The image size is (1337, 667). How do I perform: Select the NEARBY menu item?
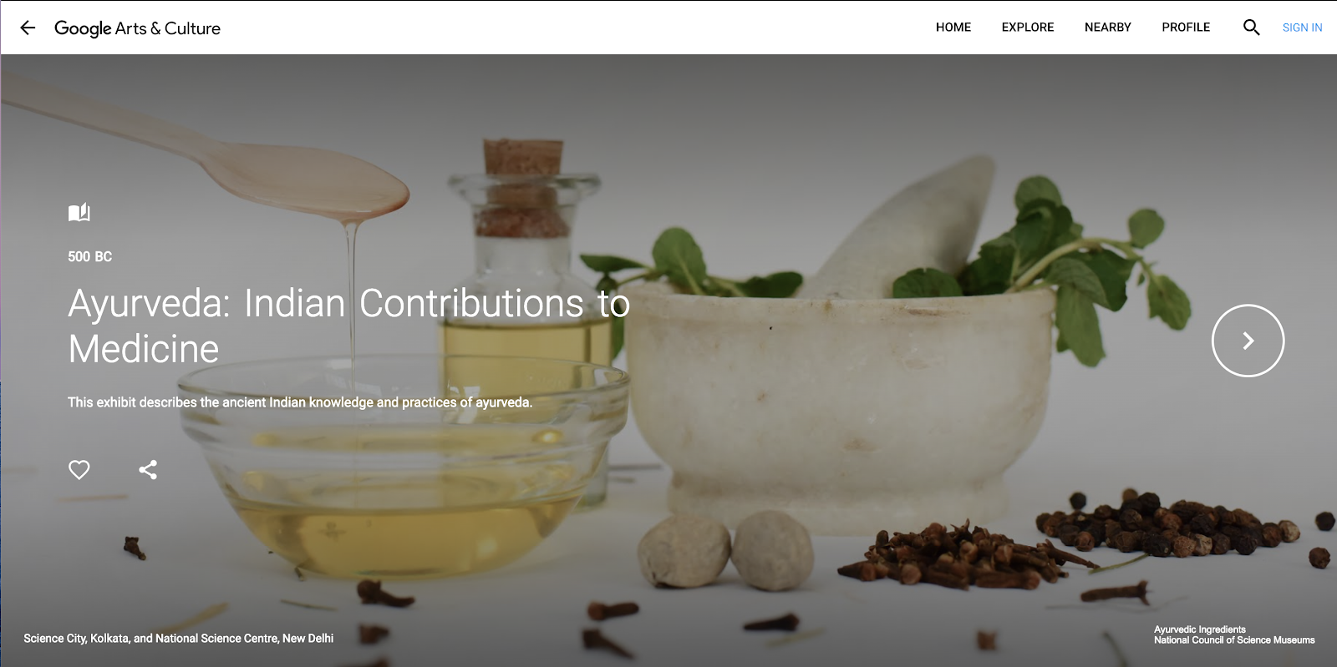[x=1108, y=28]
